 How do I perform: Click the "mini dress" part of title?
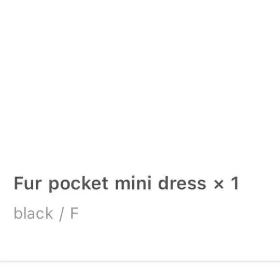pyautogui.click(x=161, y=183)
